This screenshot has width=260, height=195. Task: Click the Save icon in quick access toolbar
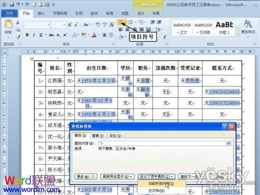pos(12,4)
